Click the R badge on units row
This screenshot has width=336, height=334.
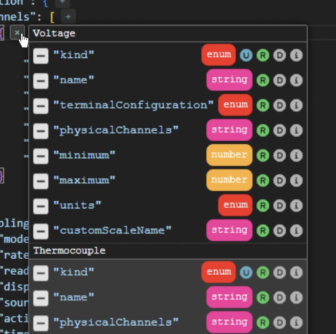click(x=262, y=206)
